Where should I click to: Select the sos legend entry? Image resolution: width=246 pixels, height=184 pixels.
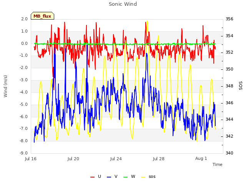tap(148, 176)
